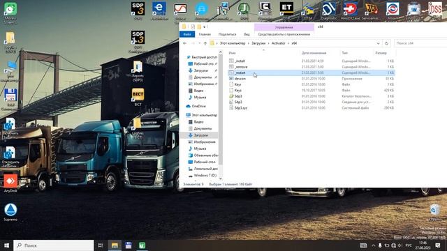Viewport: 447px width, 251px height.
Task: Open the floppy-disk icon desktop shortcut
Action: point(10,99)
